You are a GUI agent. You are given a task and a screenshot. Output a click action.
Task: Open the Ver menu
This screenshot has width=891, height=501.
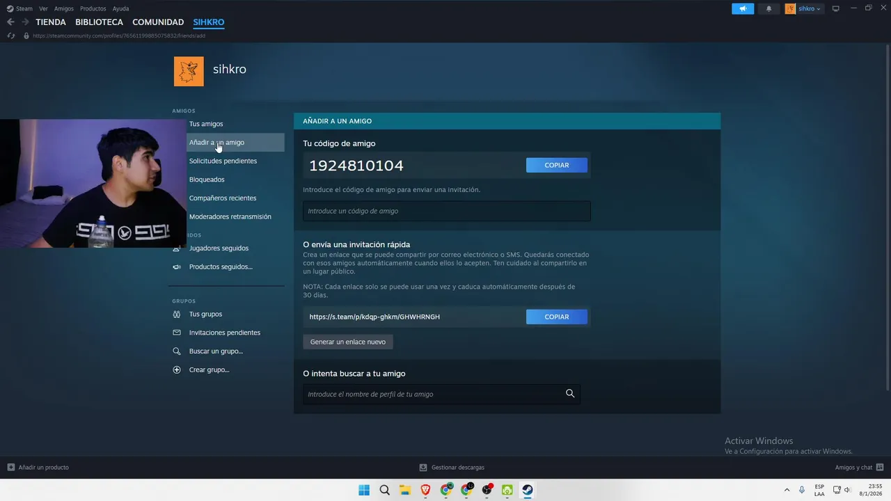[43, 8]
